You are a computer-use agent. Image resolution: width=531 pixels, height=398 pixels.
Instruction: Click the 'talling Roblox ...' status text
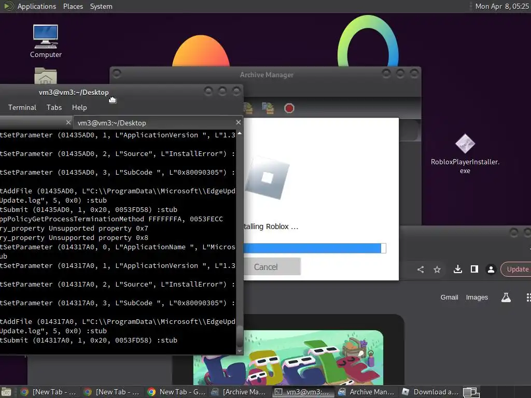[x=271, y=226]
